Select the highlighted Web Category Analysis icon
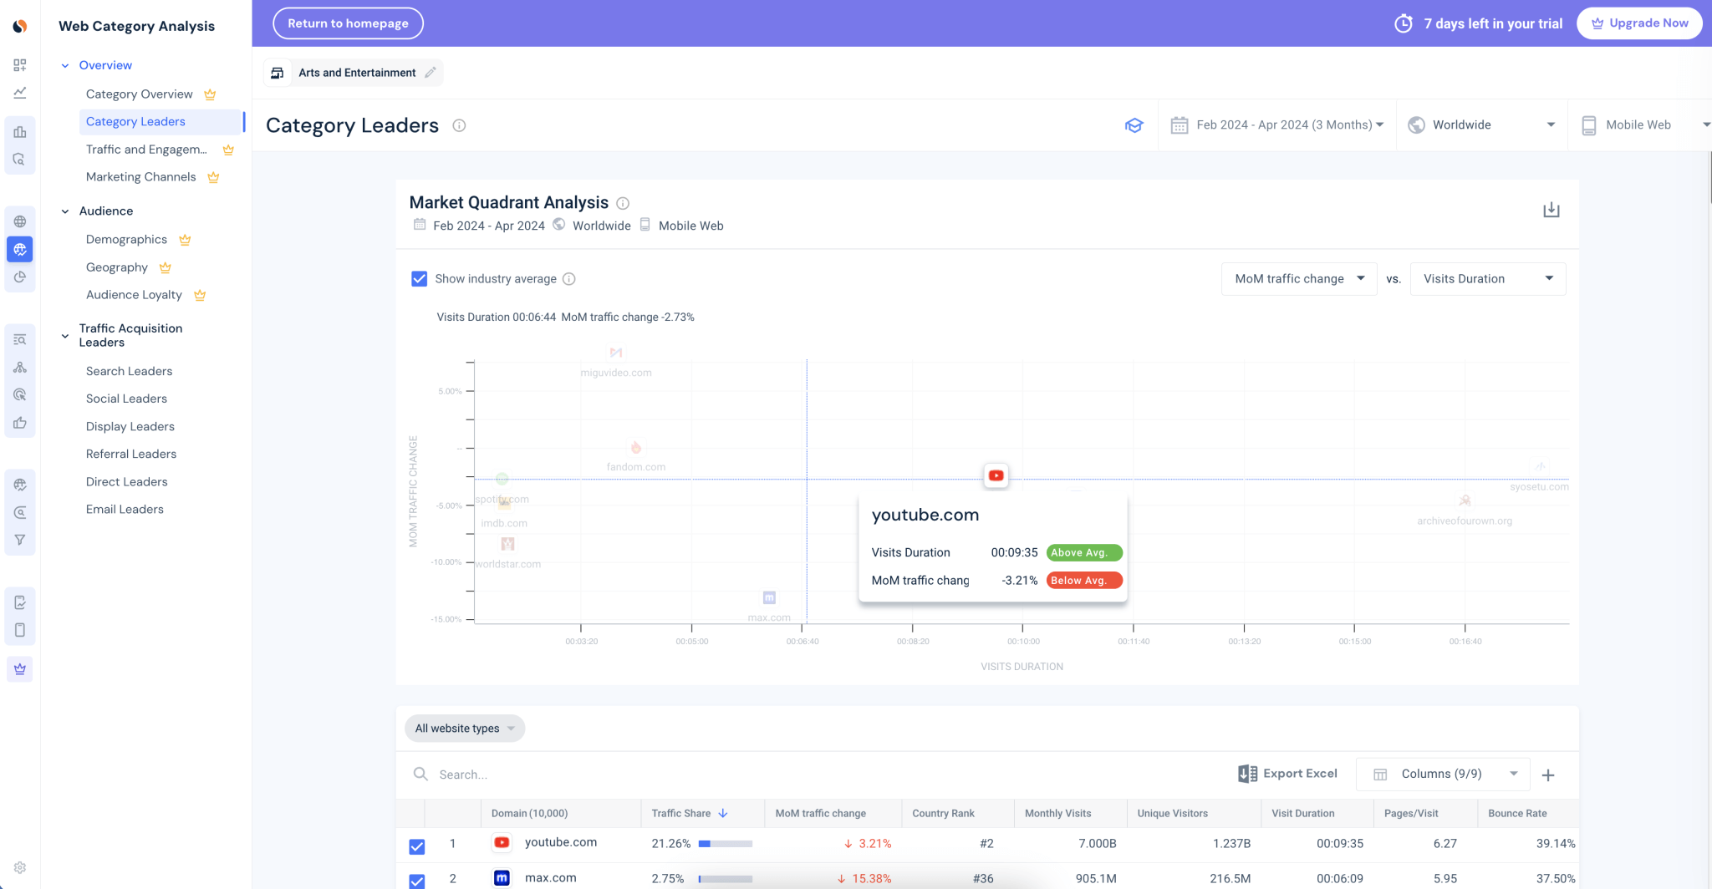 (20, 249)
